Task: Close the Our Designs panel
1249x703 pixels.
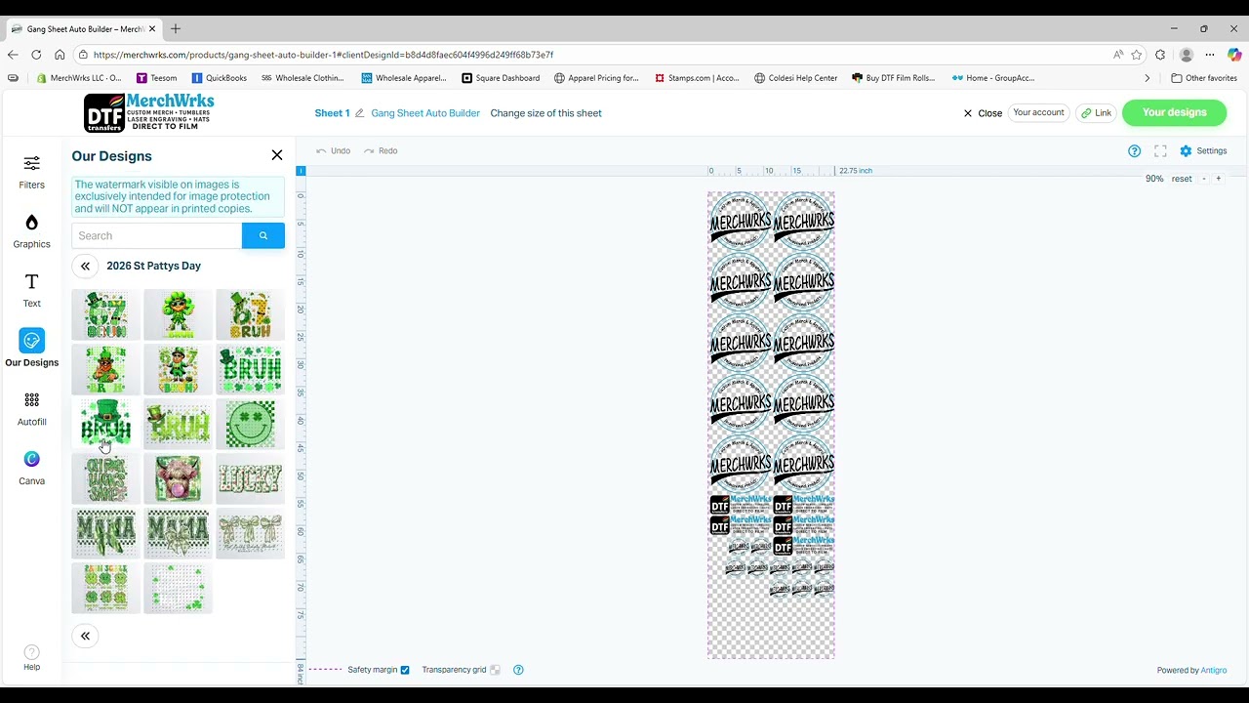Action: (277, 155)
